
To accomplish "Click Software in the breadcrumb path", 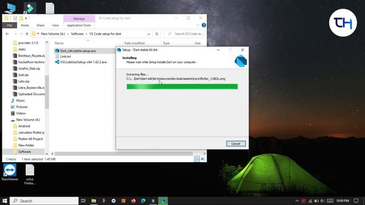I will [77, 34].
